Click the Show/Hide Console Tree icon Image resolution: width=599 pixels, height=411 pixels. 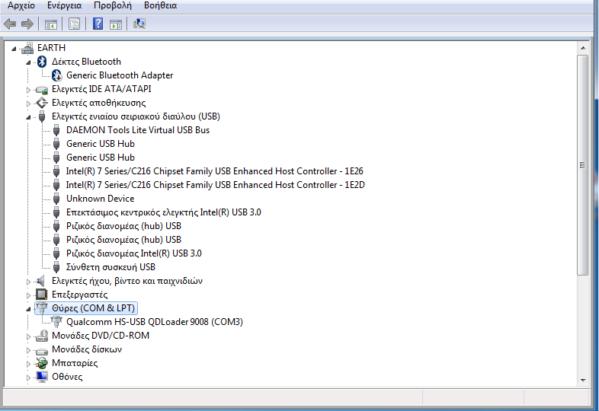51,24
